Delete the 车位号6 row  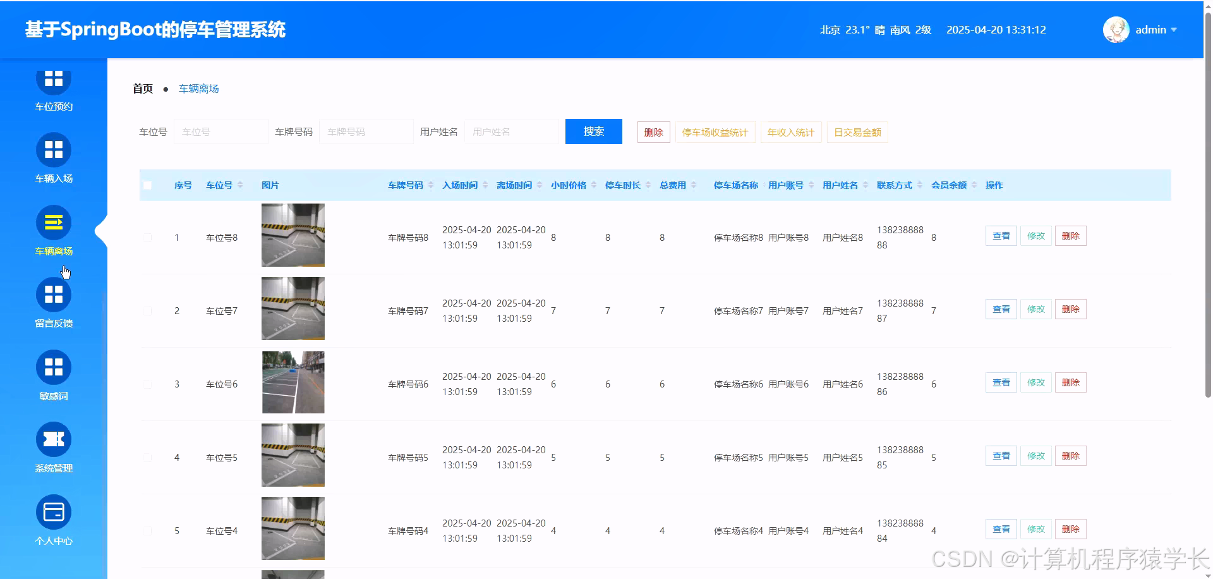(x=1070, y=382)
